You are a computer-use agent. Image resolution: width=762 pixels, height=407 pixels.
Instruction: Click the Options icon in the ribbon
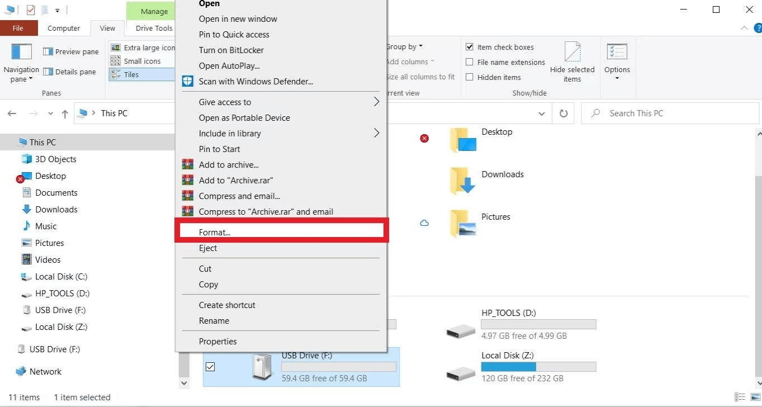tap(617, 53)
